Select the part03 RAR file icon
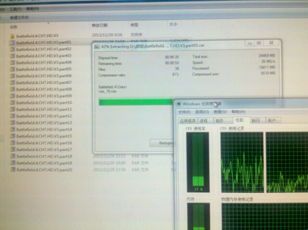 [13, 56]
